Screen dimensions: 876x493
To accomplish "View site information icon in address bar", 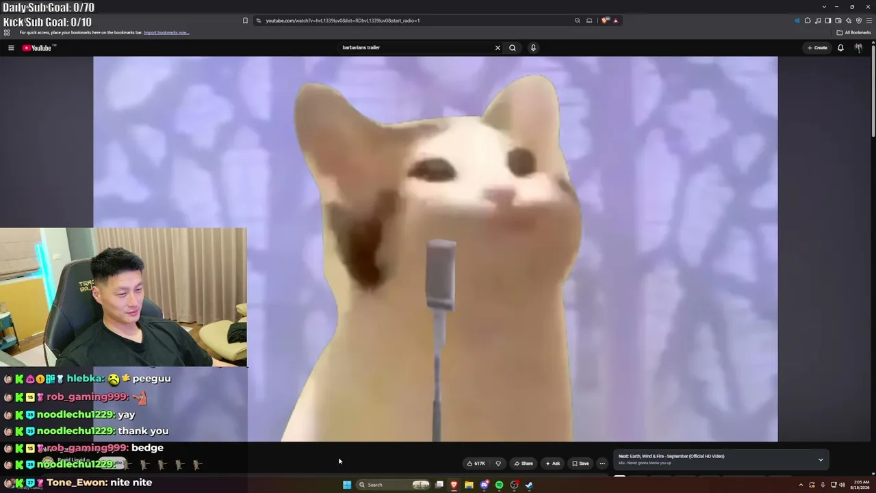I will click(x=259, y=21).
